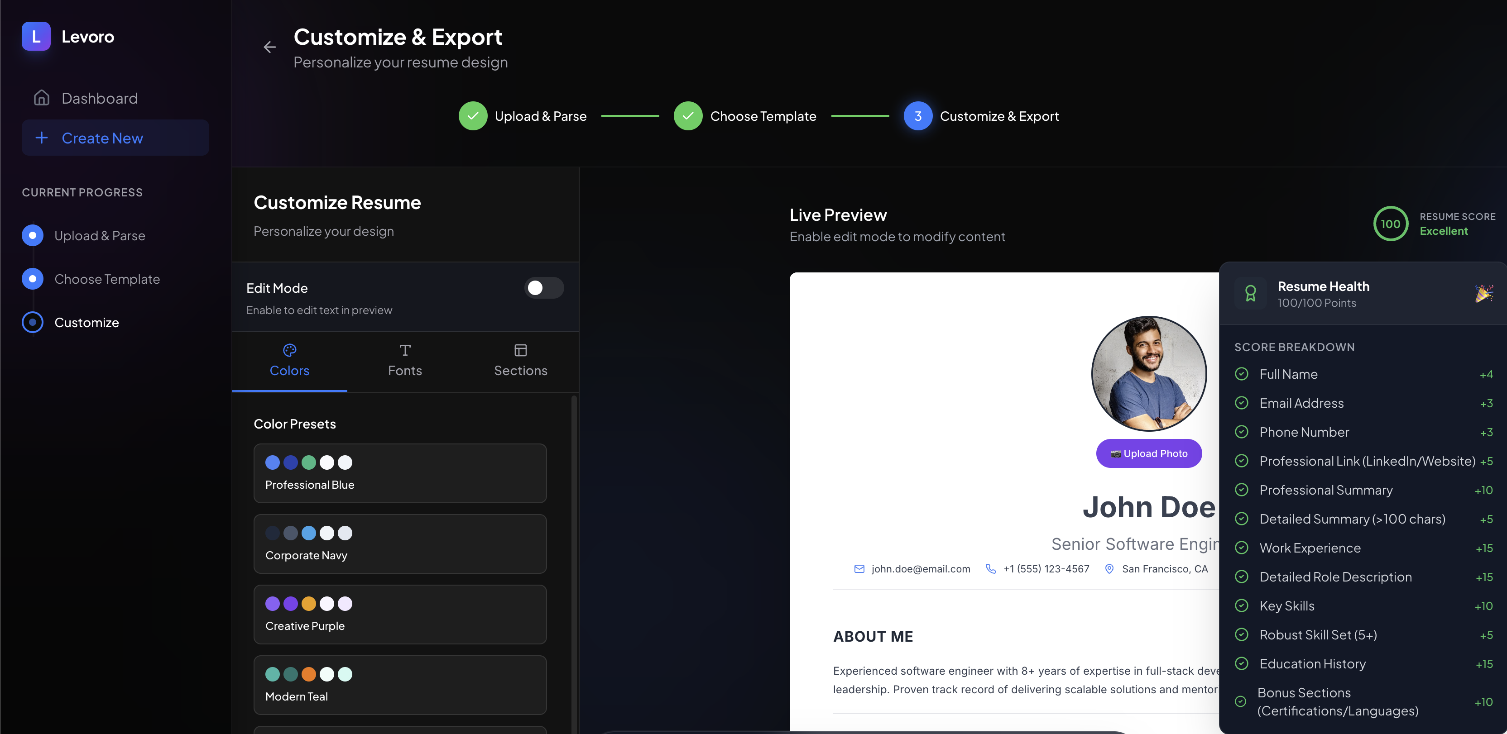1507x734 pixels.
Task: Select the Professional Blue color preset
Action: point(400,473)
